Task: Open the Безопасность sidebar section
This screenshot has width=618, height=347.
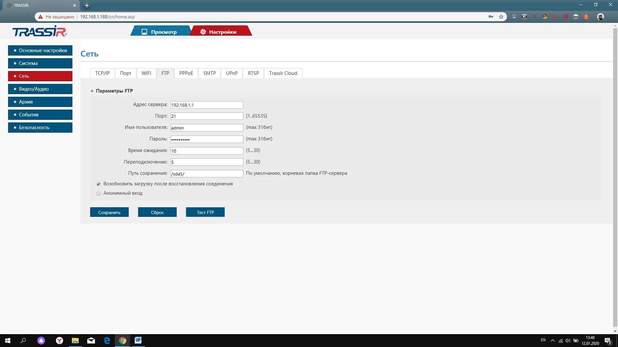Action: 40,128
